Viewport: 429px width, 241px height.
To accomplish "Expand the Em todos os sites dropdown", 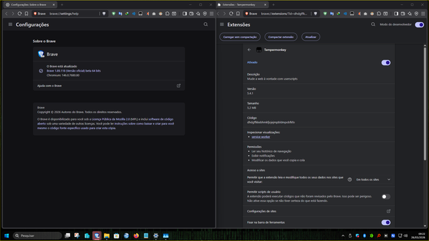I will pyautogui.click(x=373, y=179).
